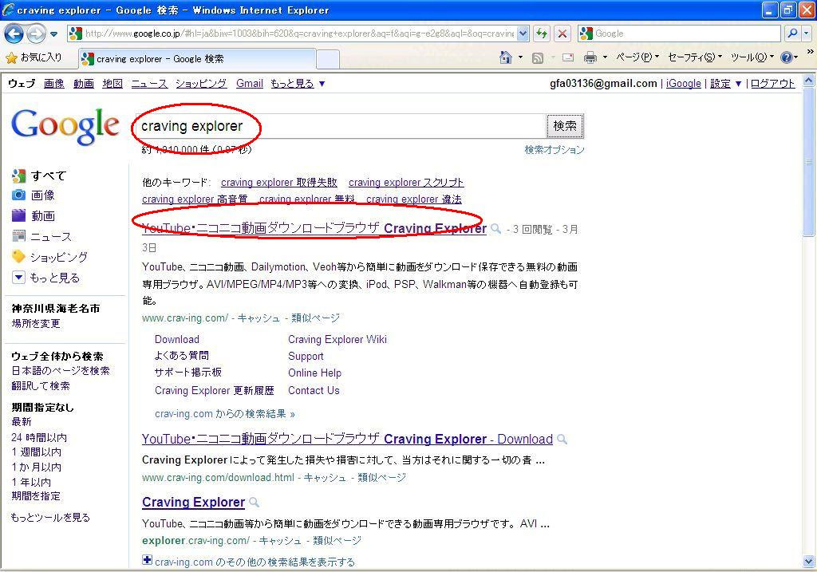Click related keyword craving explorer スクリプト
This screenshot has width=817, height=572.
406,183
